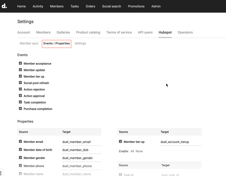
Task: Click the duel_account_tierup target field
Action: coord(180,142)
